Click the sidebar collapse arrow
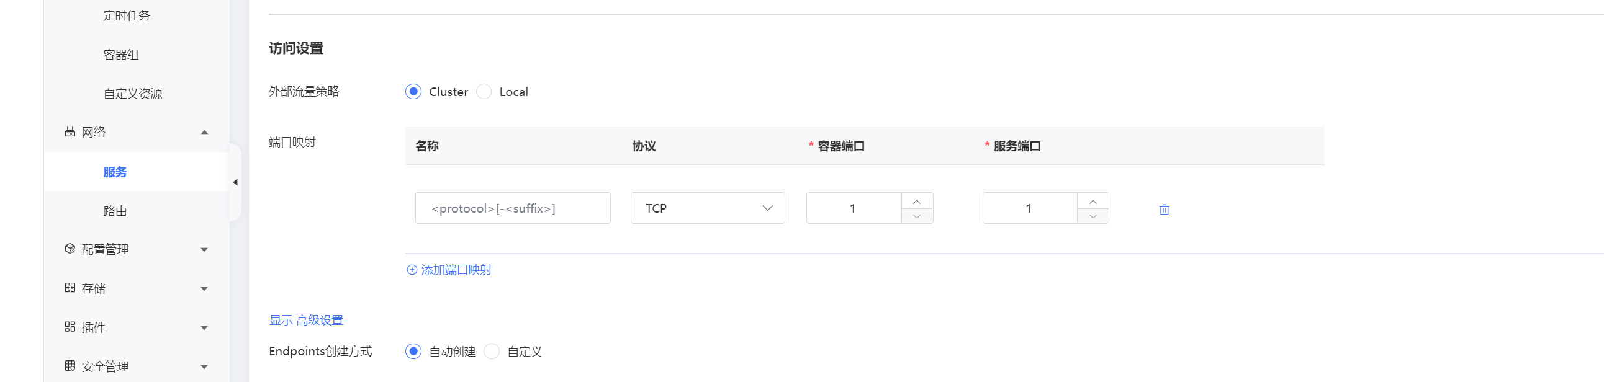 (x=235, y=182)
